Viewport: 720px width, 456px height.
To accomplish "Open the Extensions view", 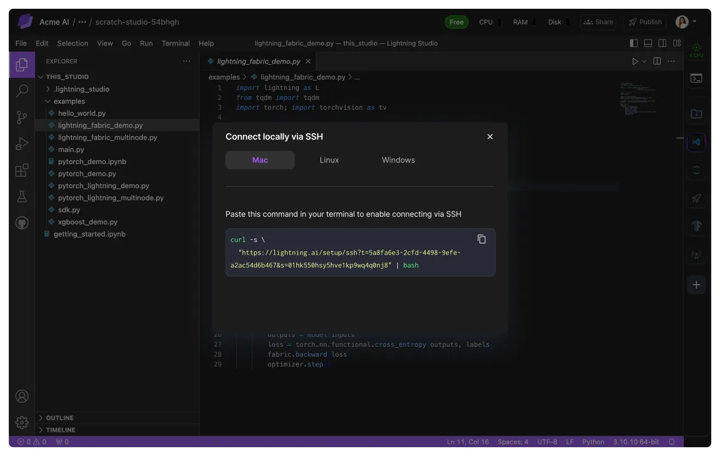I will pos(22,170).
